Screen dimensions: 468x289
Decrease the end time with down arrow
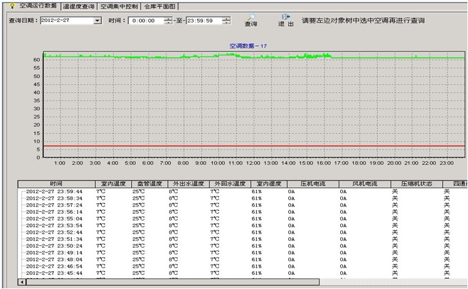pyautogui.click(x=226, y=23)
